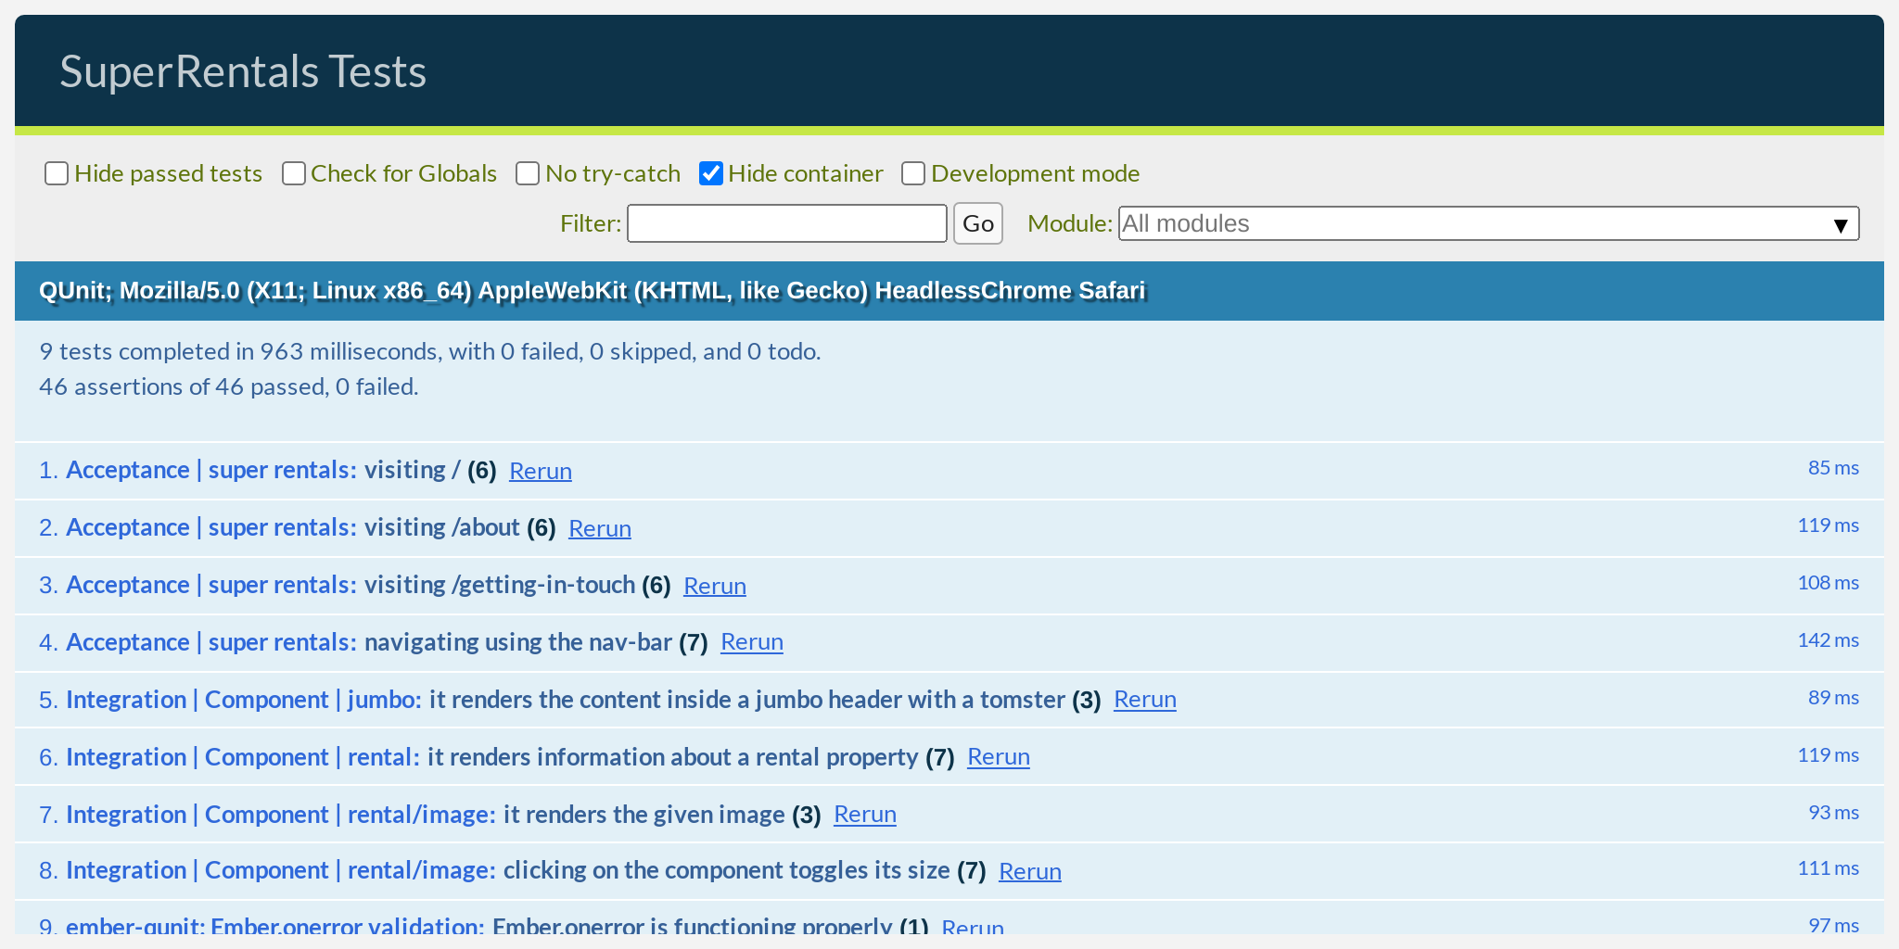Enable the Hide passed tests checkbox
The width and height of the screenshot is (1899, 949).
57,173
